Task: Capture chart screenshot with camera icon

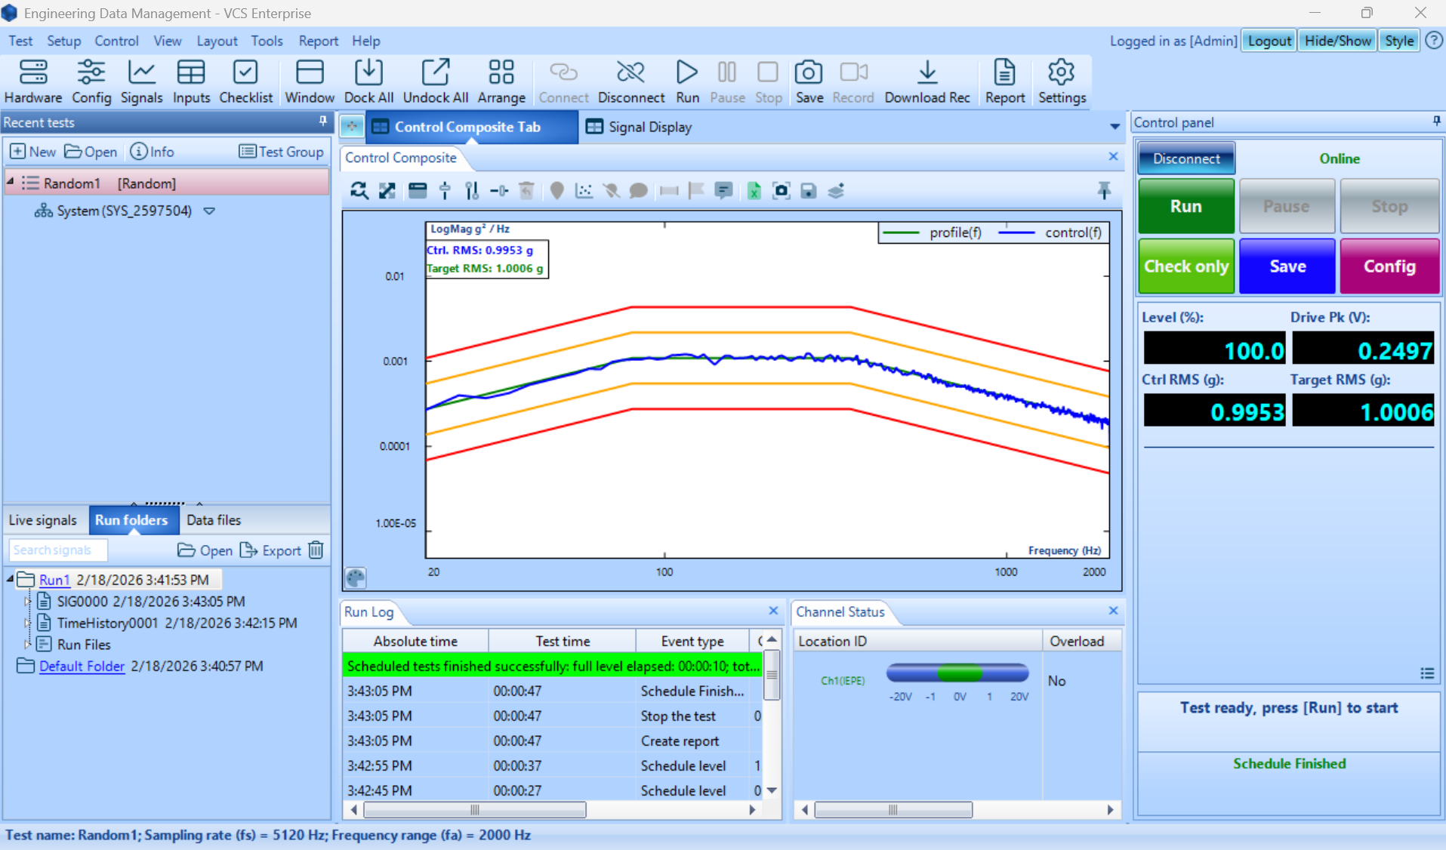Action: (781, 191)
